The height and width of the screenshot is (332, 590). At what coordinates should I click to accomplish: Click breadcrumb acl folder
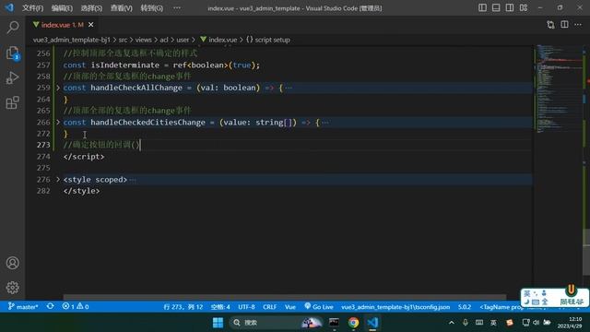point(164,40)
